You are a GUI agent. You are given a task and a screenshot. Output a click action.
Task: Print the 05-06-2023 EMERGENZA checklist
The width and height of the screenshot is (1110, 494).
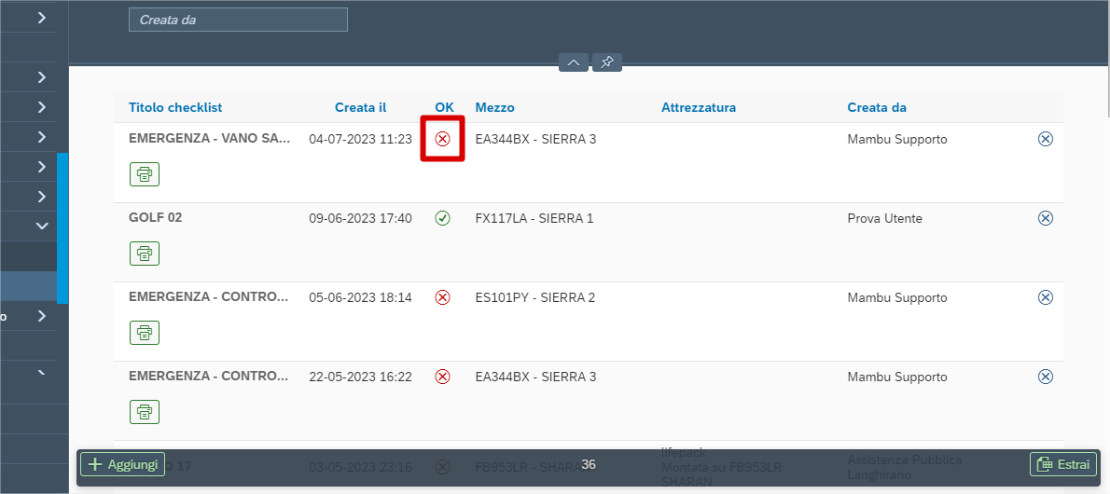pos(145,332)
